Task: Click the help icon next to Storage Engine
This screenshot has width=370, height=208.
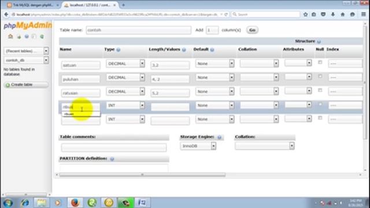Action: click(x=220, y=138)
